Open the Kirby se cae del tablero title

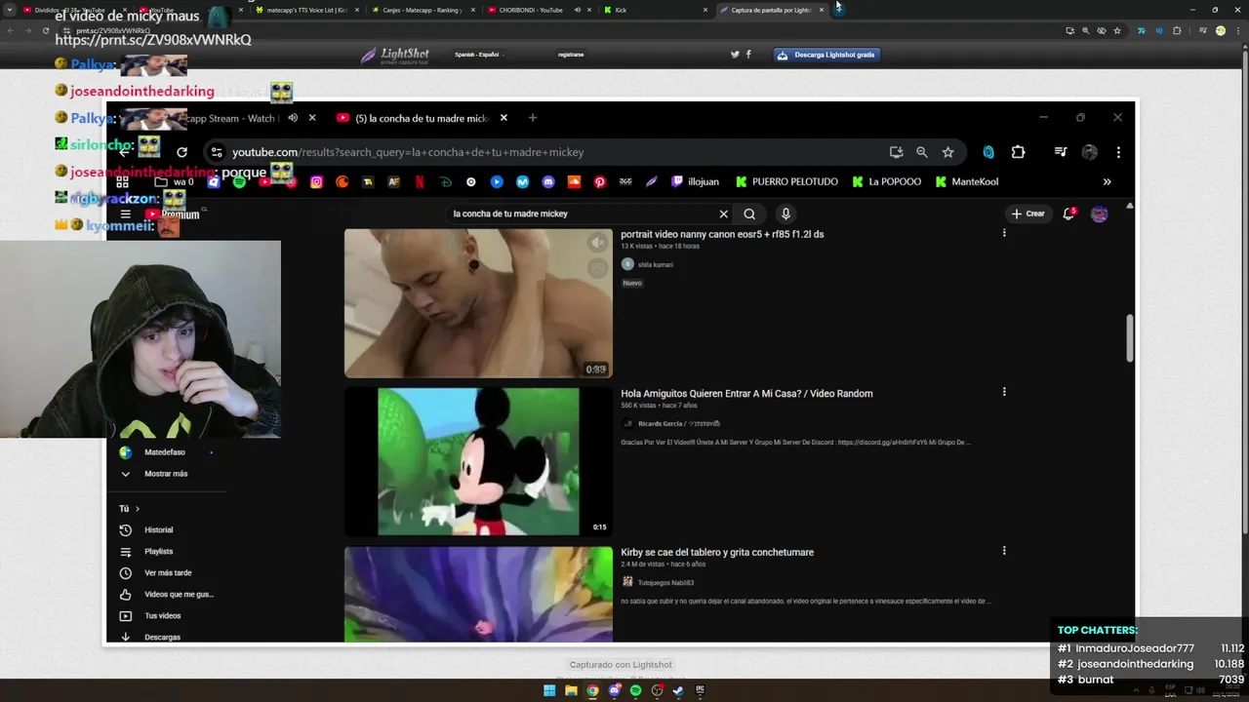[x=717, y=552]
